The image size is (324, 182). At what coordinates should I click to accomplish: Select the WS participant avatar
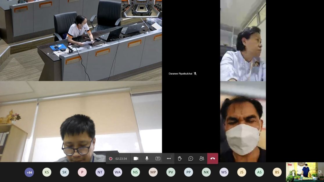[224, 172]
